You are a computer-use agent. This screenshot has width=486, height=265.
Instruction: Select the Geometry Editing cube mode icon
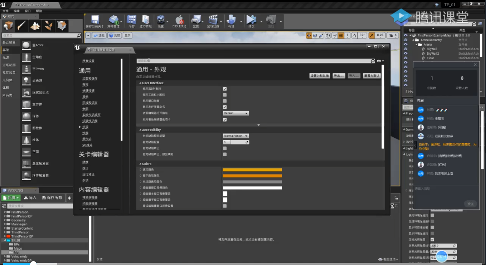[x=62, y=26]
